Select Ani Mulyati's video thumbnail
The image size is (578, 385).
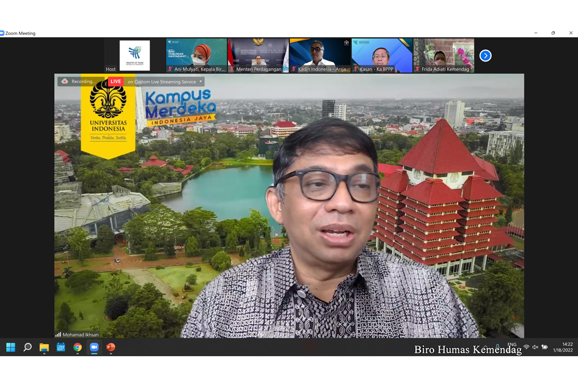[x=196, y=55]
